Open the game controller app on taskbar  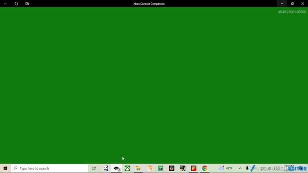click(x=116, y=168)
